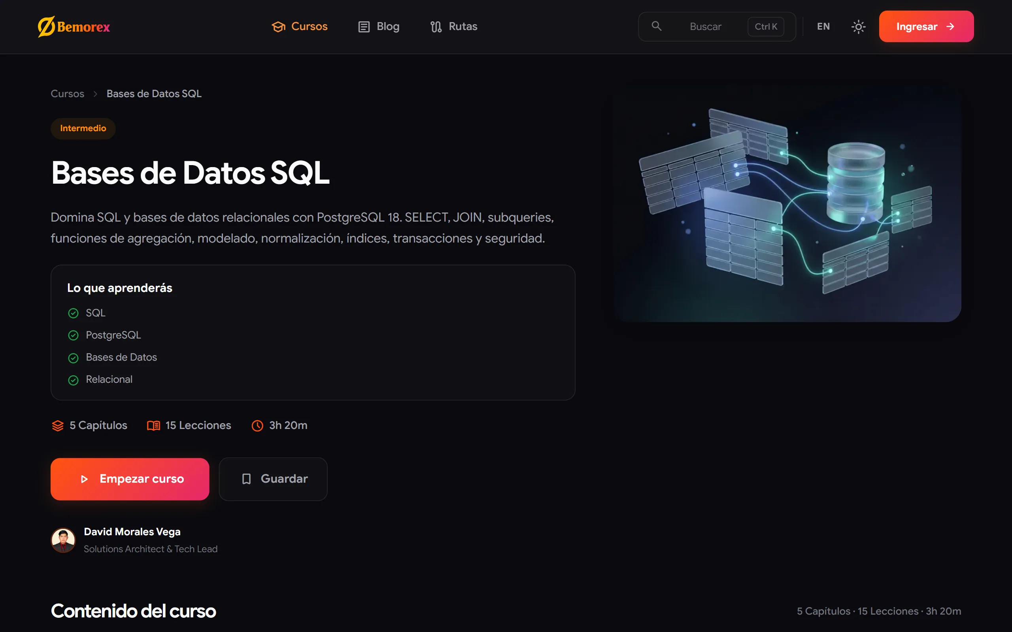Image resolution: width=1012 pixels, height=632 pixels.
Task: Click the clock icon next to 3h 20m
Action: 257,425
